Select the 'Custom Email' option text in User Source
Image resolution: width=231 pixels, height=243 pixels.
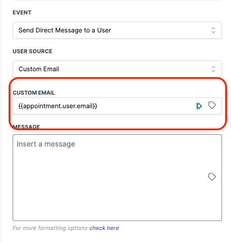click(x=39, y=69)
